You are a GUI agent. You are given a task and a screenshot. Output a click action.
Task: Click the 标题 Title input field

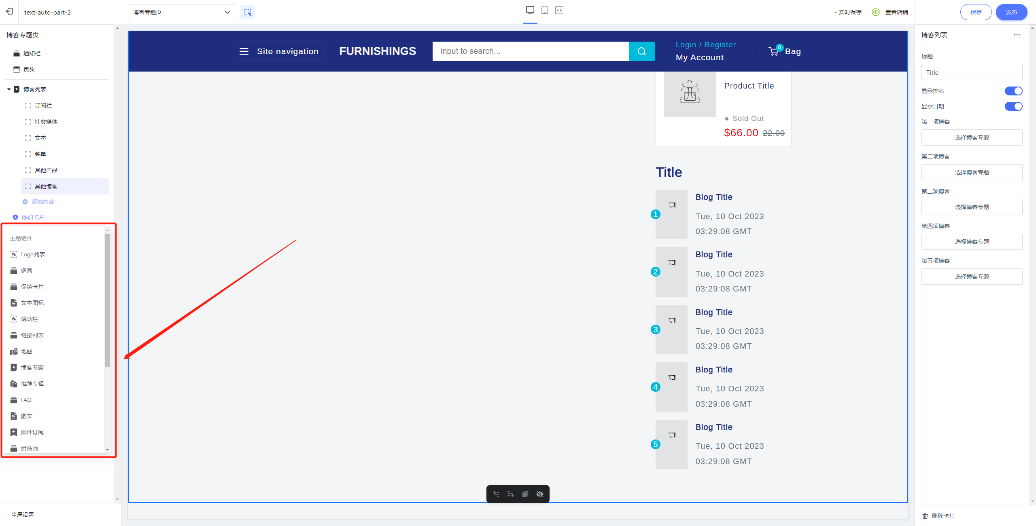[971, 72]
